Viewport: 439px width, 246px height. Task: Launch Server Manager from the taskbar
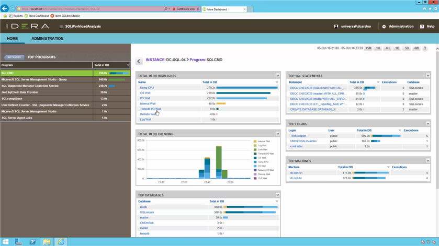pos(18,242)
